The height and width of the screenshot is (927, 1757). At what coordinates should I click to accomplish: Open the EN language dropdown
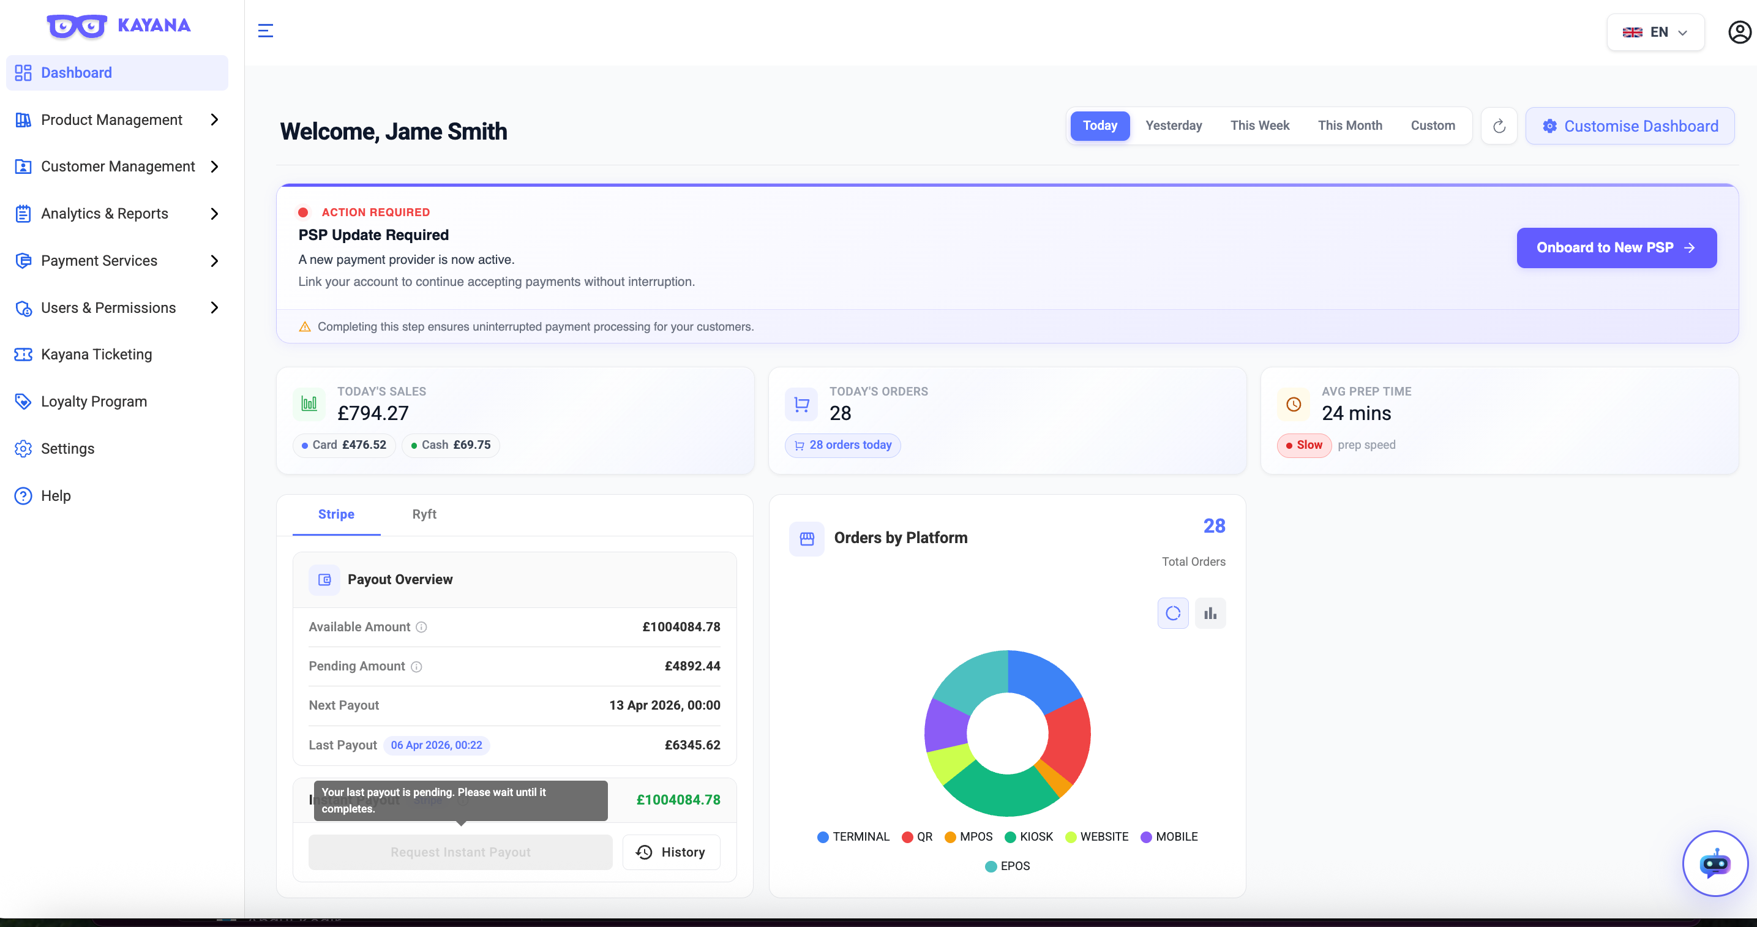click(x=1655, y=32)
